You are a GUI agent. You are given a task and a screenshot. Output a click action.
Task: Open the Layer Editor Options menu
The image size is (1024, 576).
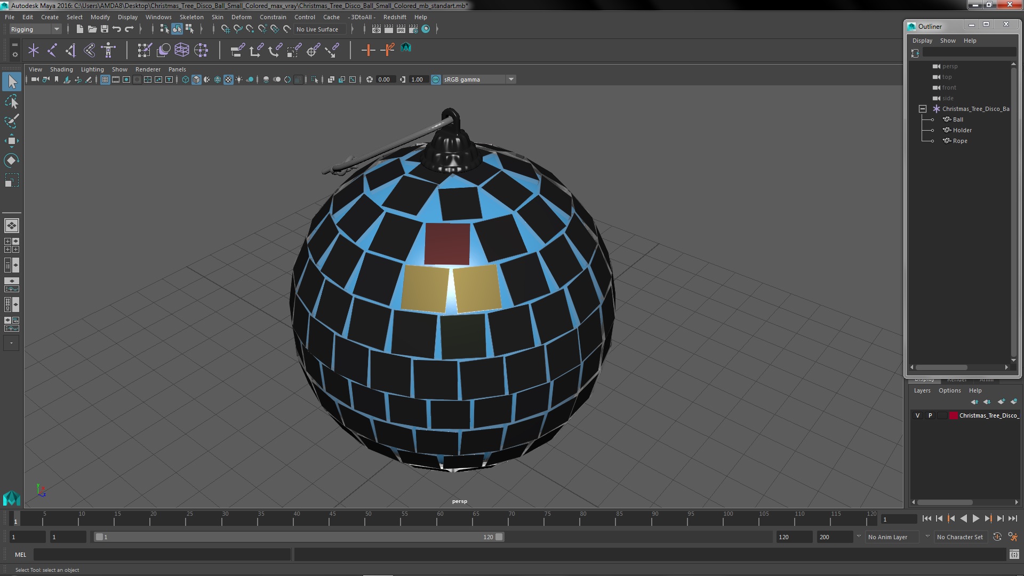pyautogui.click(x=949, y=390)
